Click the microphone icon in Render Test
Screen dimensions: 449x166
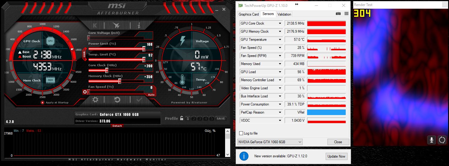coord(432,140)
